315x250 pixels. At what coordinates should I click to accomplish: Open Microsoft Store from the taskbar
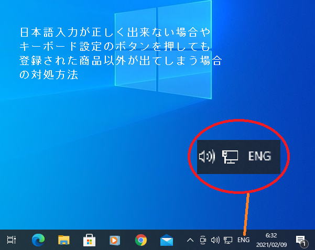(x=90, y=240)
